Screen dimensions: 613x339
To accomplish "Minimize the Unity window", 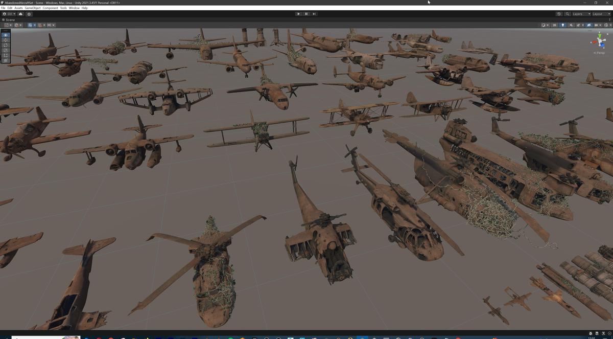I will [x=585, y=3].
